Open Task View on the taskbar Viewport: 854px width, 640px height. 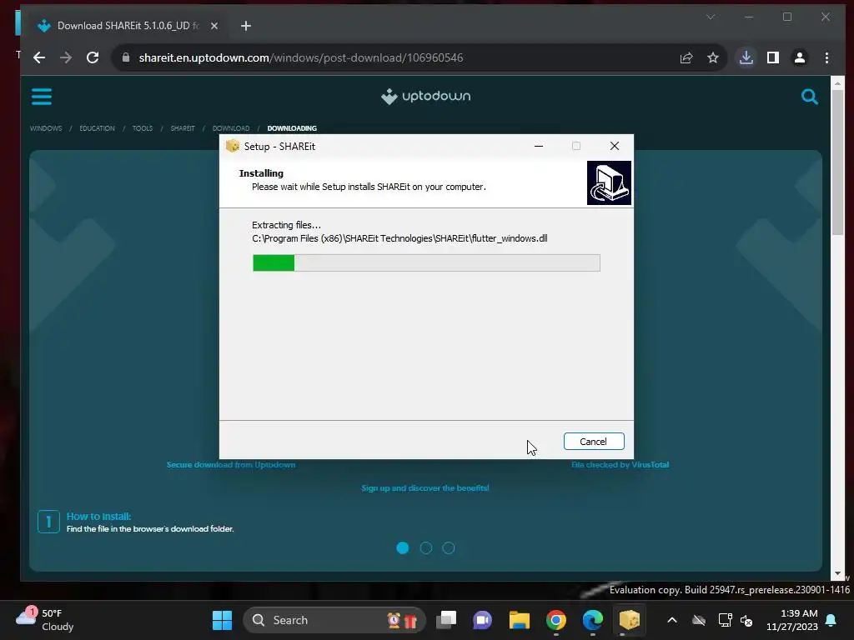(446, 620)
